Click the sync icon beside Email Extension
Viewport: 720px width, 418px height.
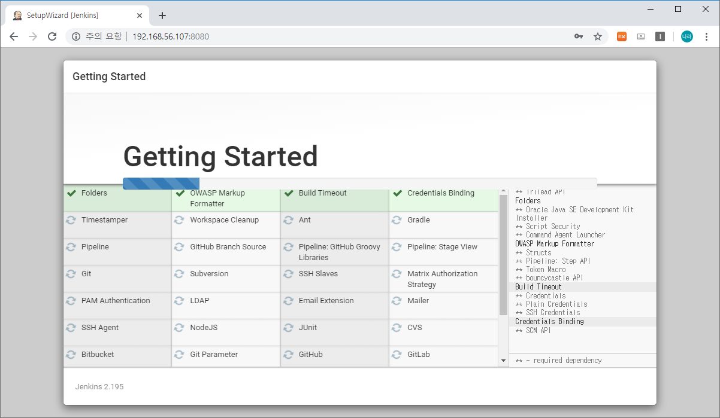click(x=289, y=301)
